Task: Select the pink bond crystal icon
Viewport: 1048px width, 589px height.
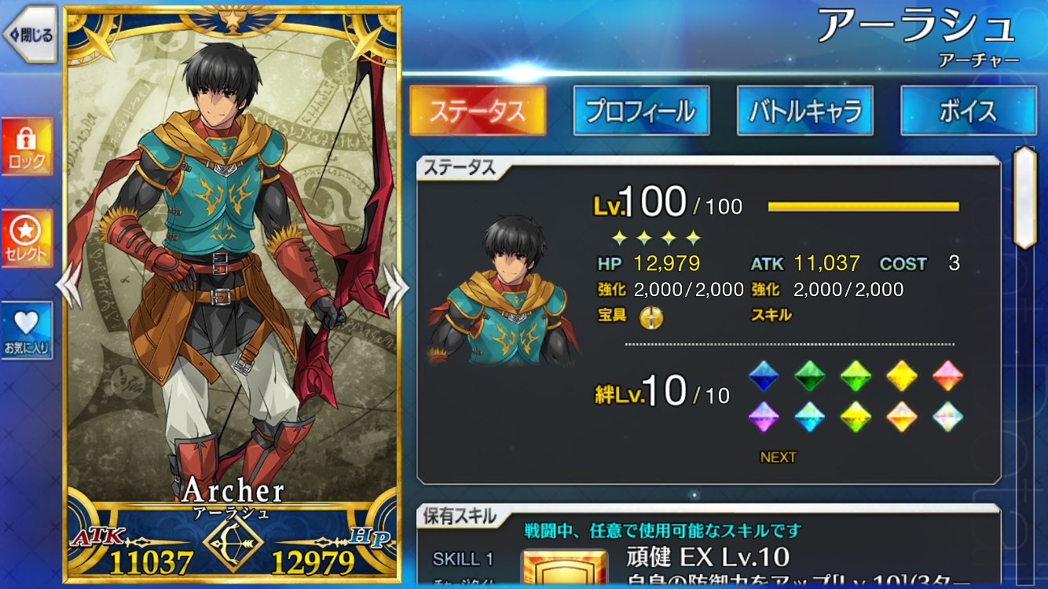Action: tap(948, 376)
